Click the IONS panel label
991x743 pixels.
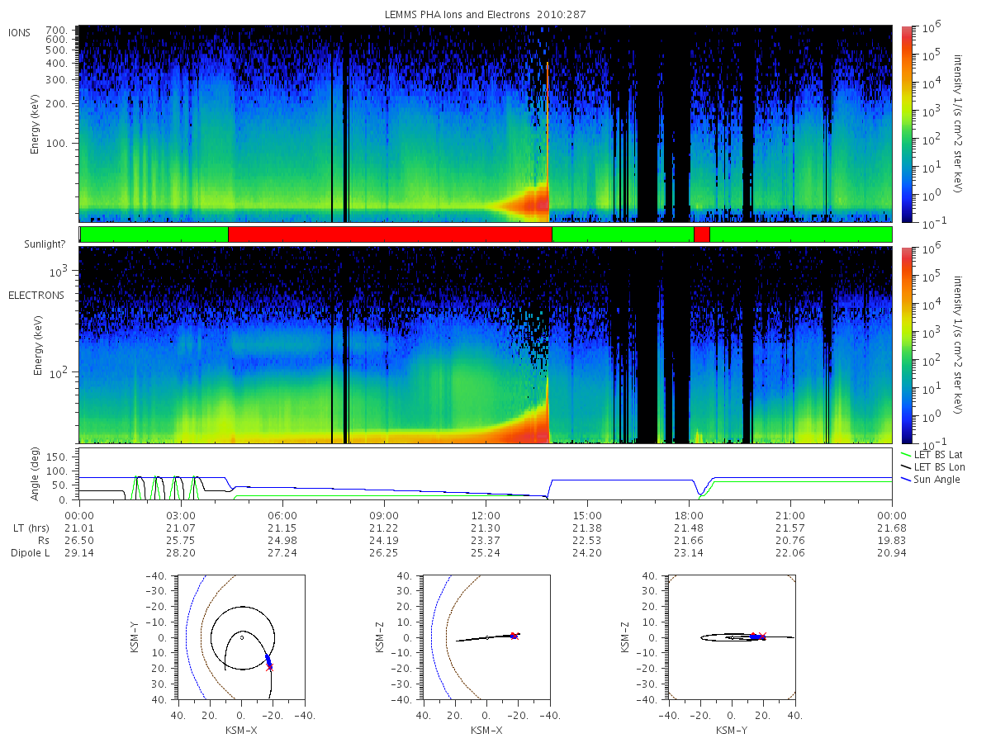click(19, 32)
